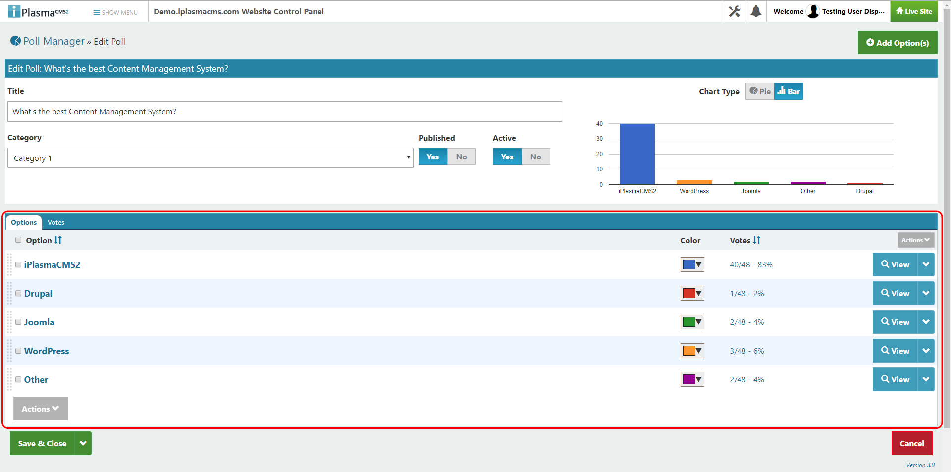Grab the drag handle for Joomla row
Screen dimensions: 951x472
click(x=9, y=322)
